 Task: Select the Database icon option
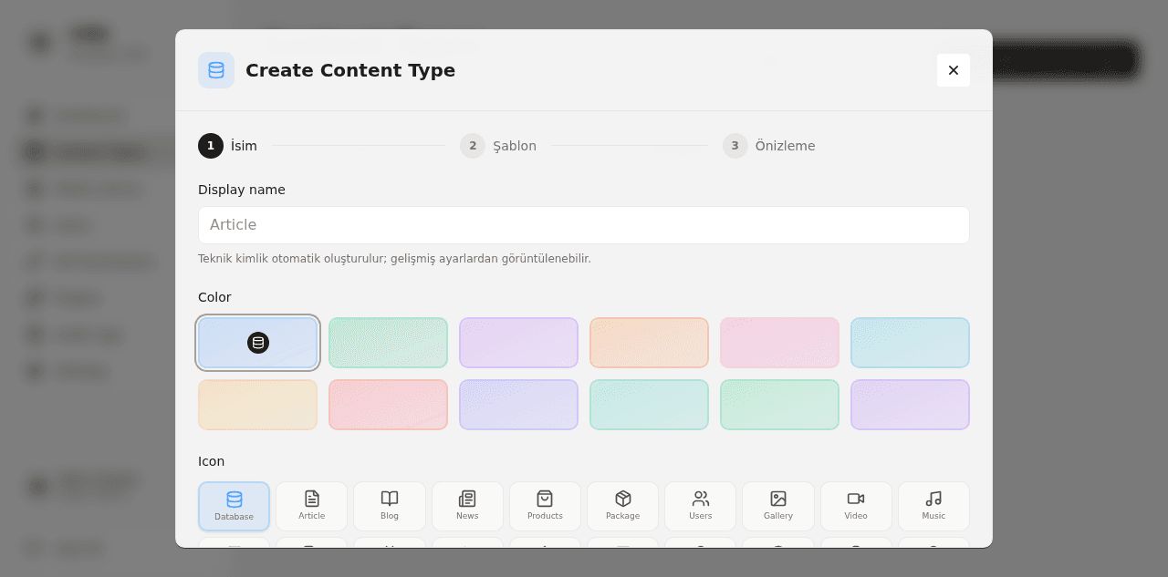pyautogui.click(x=234, y=506)
